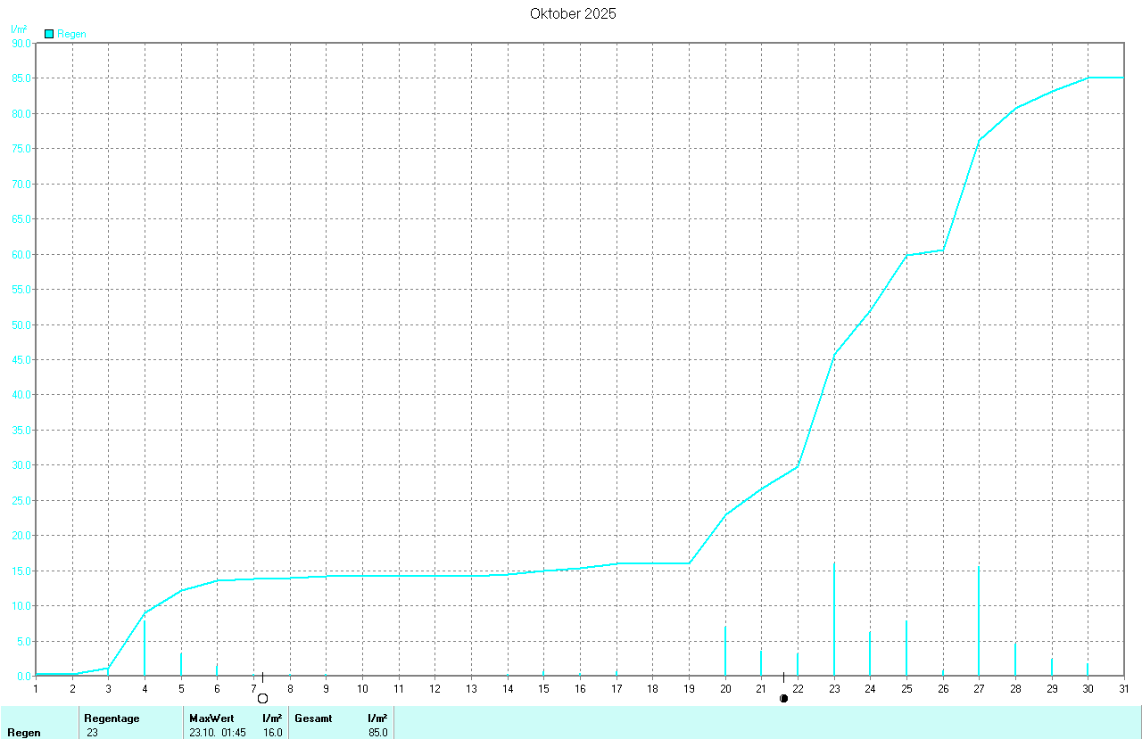This screenshot has width=1142, height=739.
Task: Select the rain bar at day 27
Action: 979,621
